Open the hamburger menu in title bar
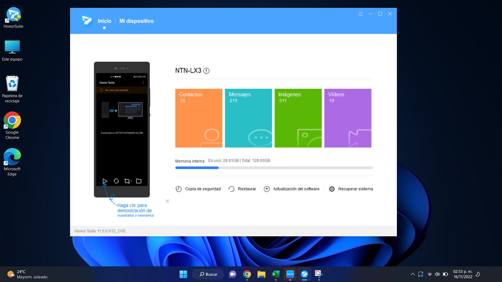Viewport: 502px width, 282px height. (x=360, y=14)
